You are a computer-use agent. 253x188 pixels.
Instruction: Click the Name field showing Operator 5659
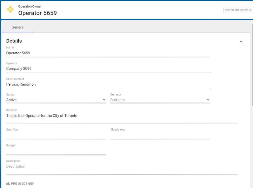coord(108,53)
